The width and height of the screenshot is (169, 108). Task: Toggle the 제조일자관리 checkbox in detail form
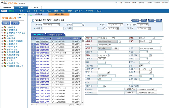141,86
